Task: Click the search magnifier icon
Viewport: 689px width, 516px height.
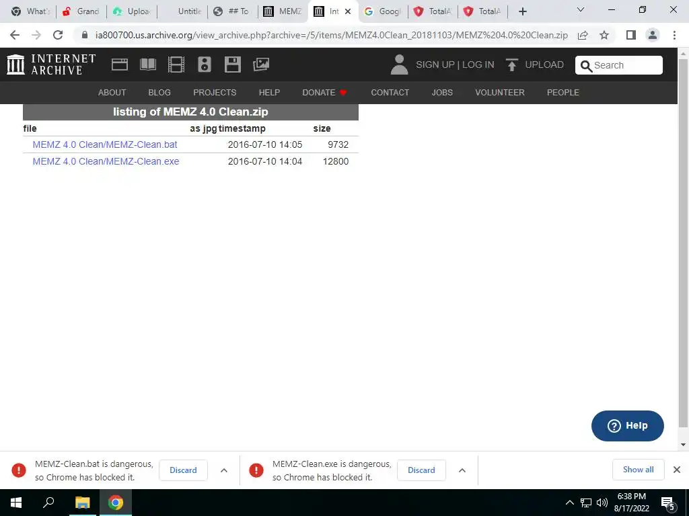Action: (586, 66)
